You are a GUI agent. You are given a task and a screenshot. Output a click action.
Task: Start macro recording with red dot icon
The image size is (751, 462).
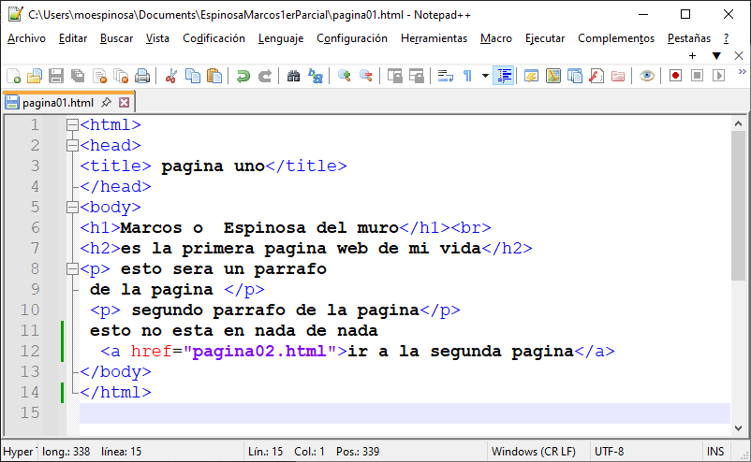675,76
